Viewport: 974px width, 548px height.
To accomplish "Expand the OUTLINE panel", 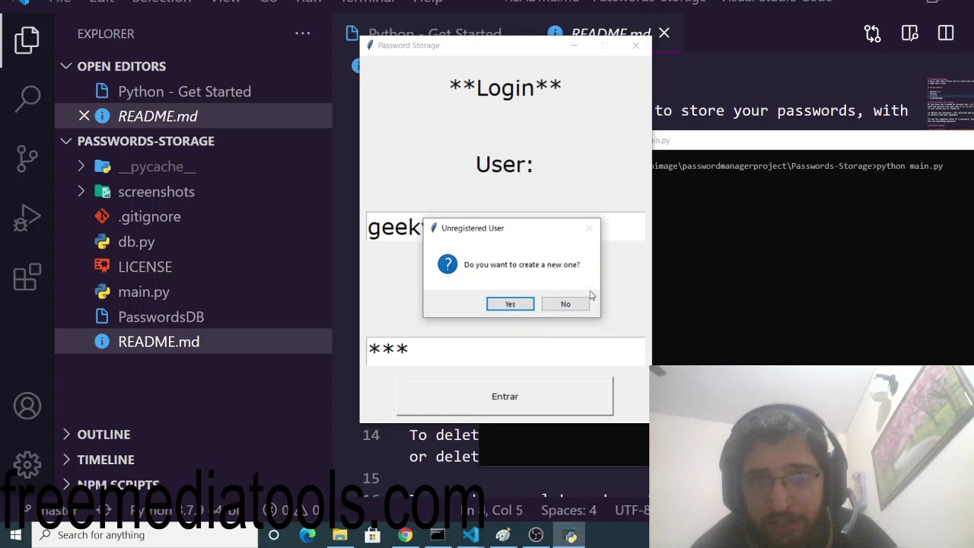I will tap(66, 434).
